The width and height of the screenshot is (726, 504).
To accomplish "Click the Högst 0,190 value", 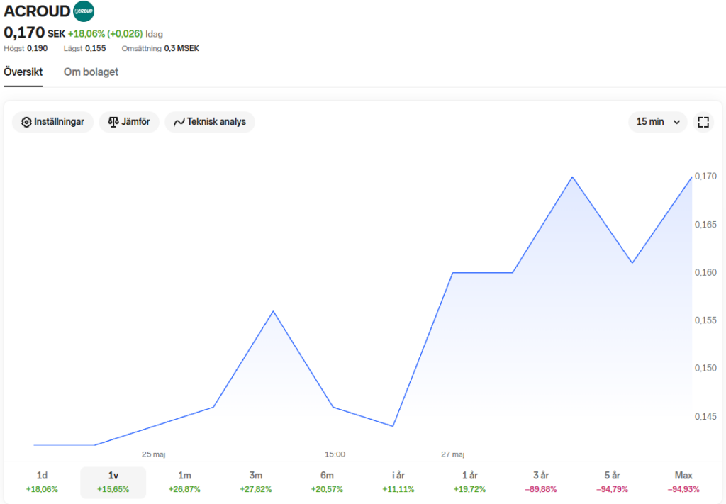I will [x=26, y=49].
